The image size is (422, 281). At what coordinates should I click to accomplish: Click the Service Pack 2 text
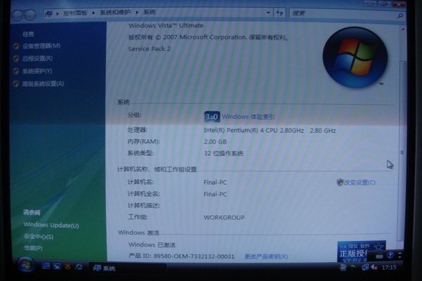pos(149,49)
